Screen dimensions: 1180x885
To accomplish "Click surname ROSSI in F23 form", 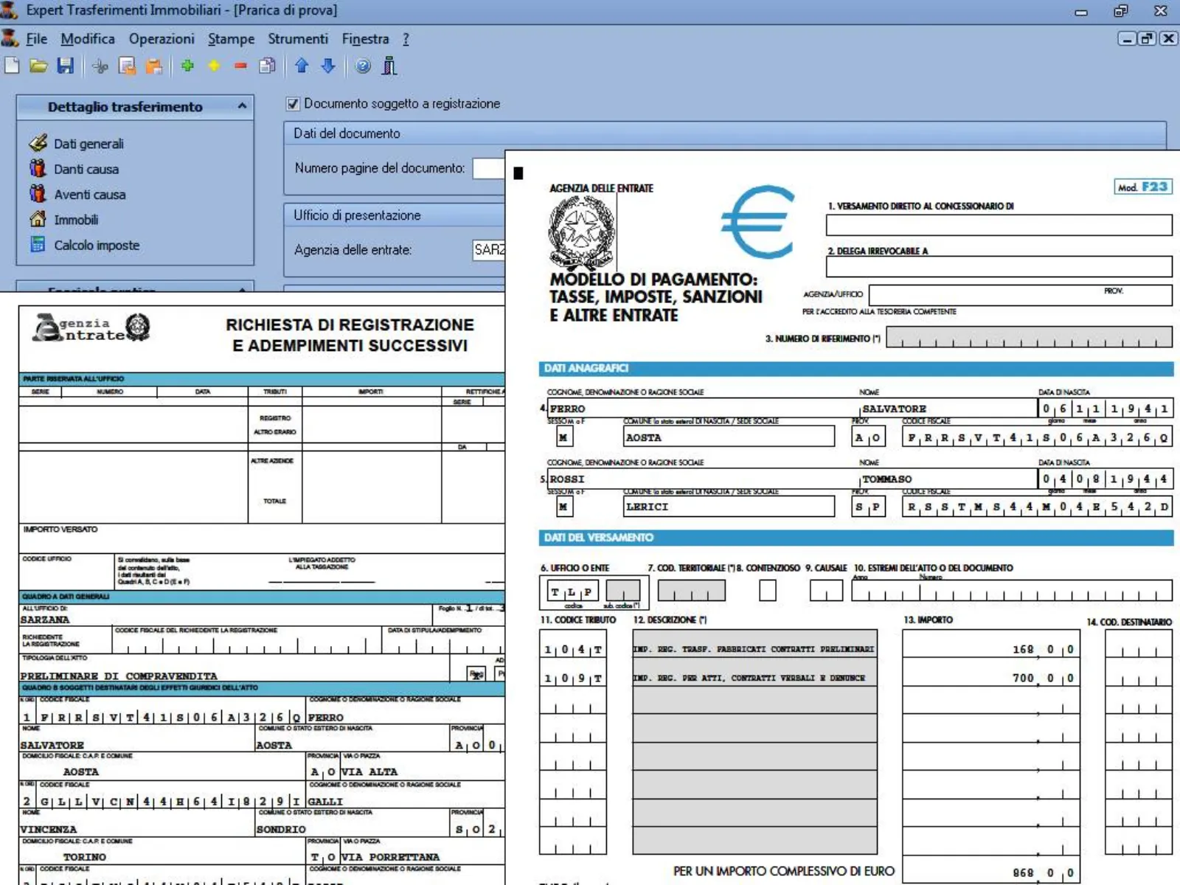I will [566, 479].
